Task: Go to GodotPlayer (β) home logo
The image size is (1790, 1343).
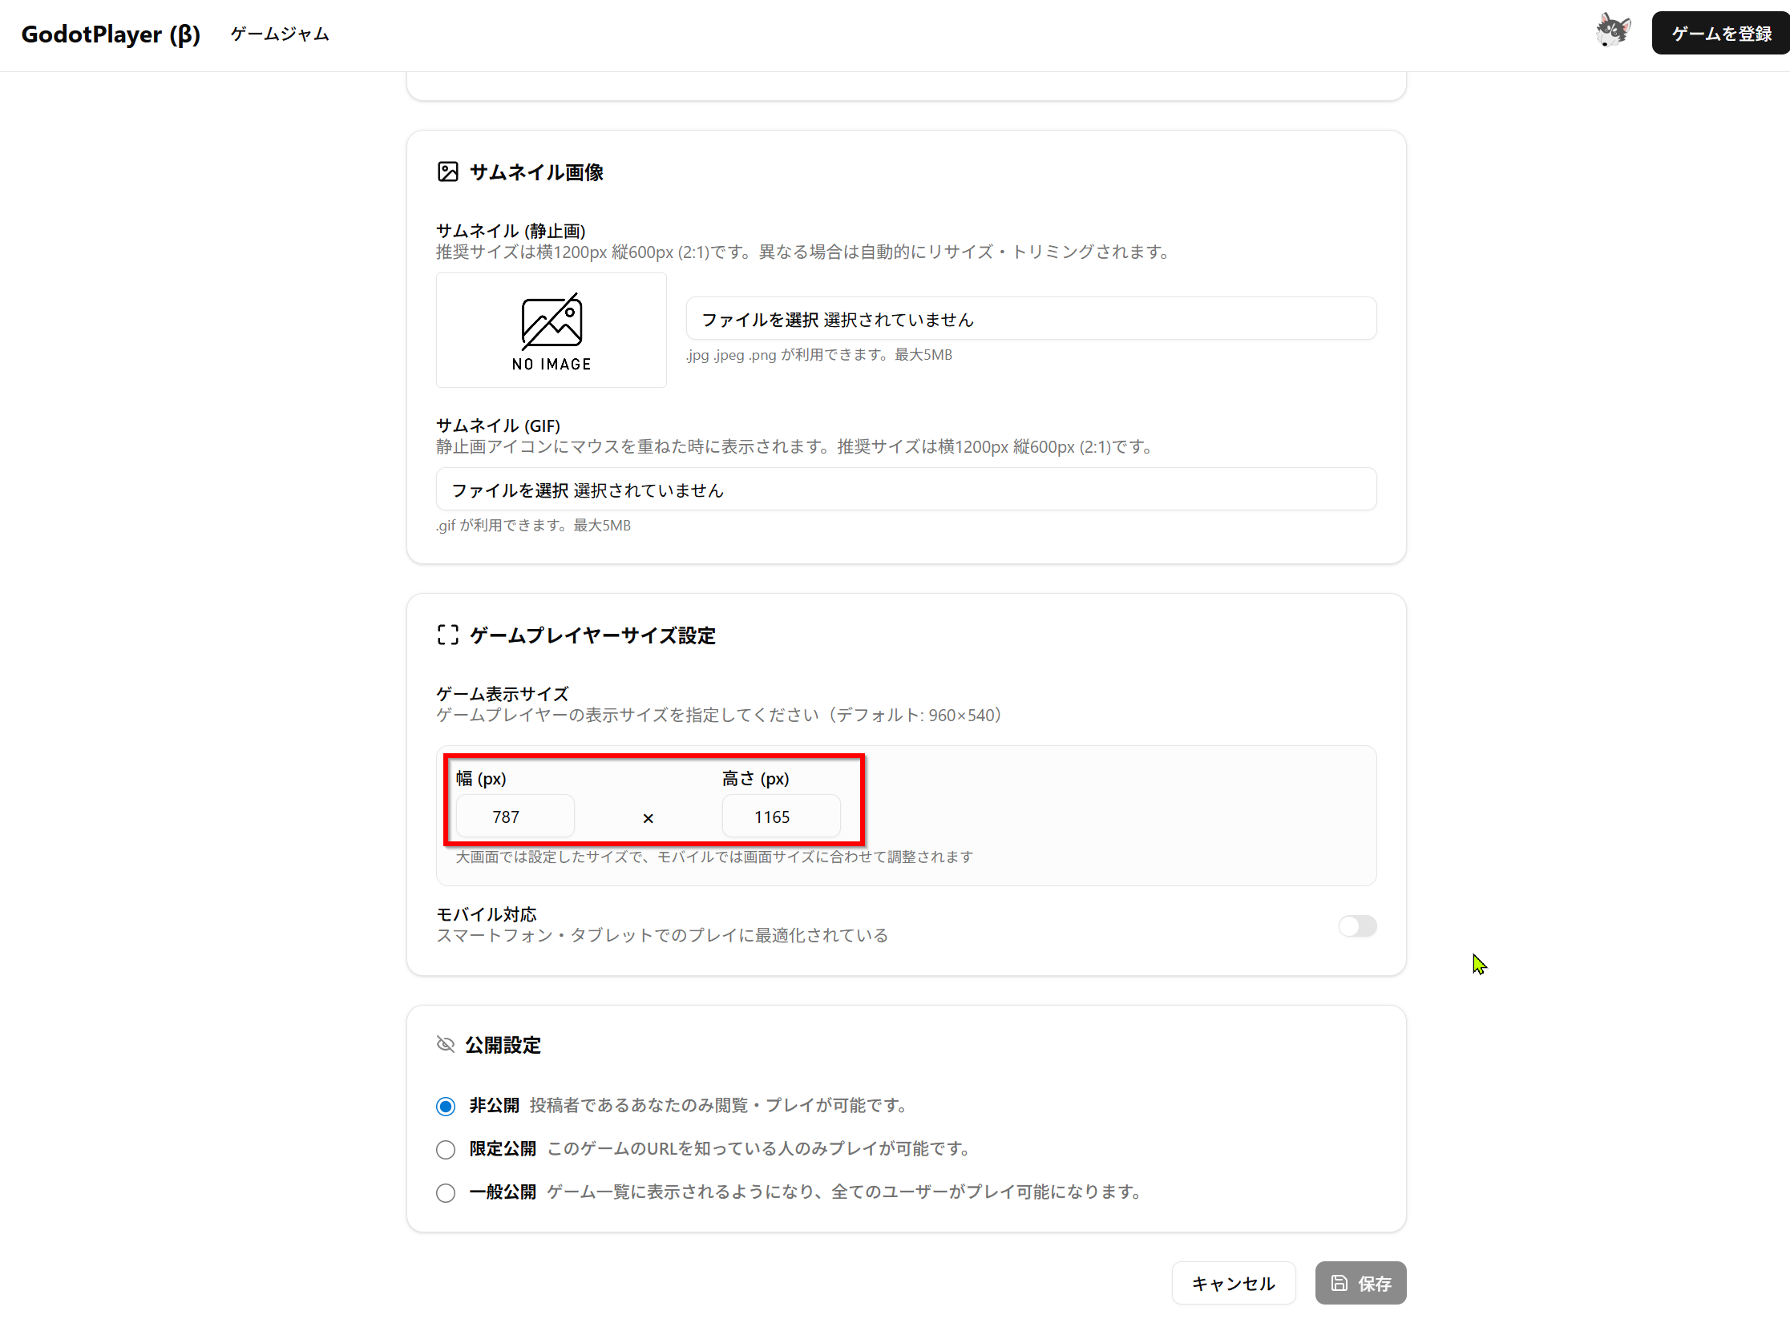Action: pyautogui.click(x=111, y=34)
